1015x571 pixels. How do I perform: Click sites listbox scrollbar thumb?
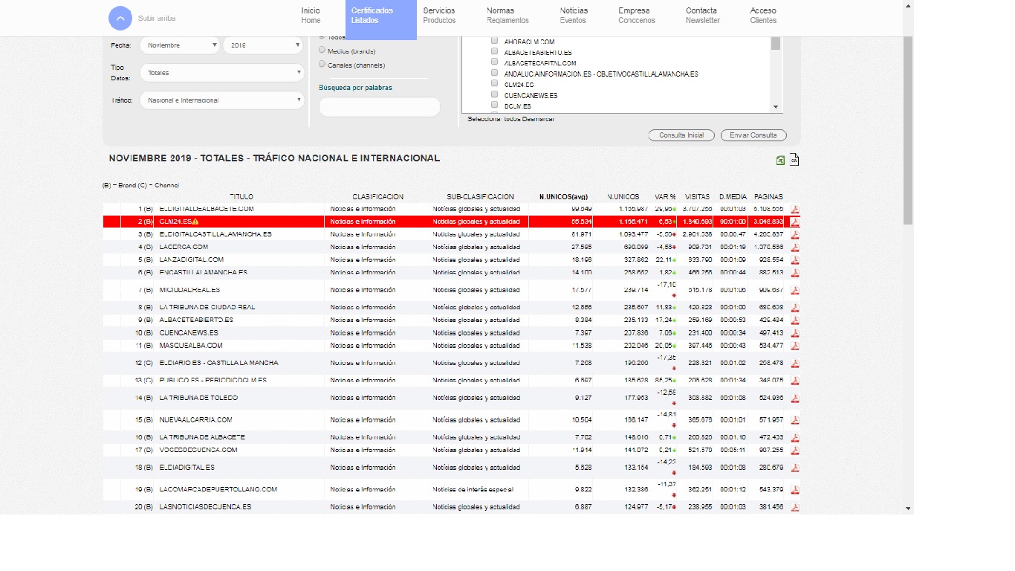pyautogui.click(x=776, y=43)
